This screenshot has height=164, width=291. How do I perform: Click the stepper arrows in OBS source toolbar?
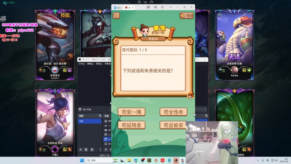205,110
